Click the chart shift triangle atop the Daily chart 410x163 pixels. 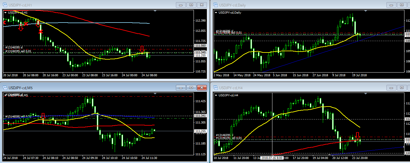pos(366,11)
